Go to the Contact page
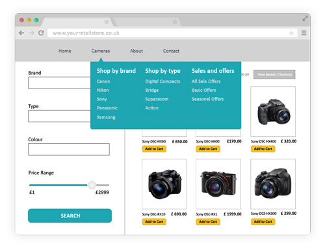This screenshot has width=325, height=250. tap(171, 51)
